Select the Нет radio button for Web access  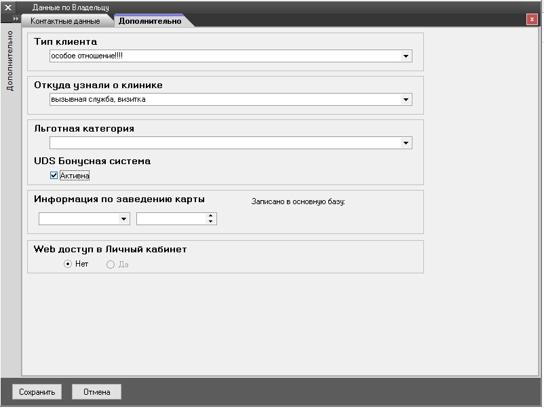click(68, 265)
